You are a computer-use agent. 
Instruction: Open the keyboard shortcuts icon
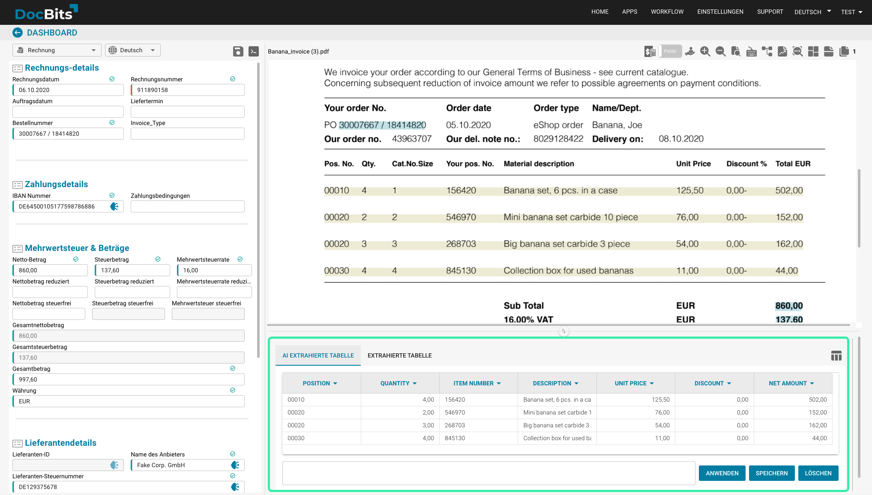coord(751,51)
